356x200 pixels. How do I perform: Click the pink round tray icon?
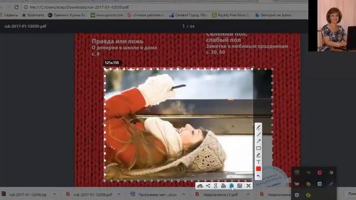pyautogui.click(x=320, y=173)
